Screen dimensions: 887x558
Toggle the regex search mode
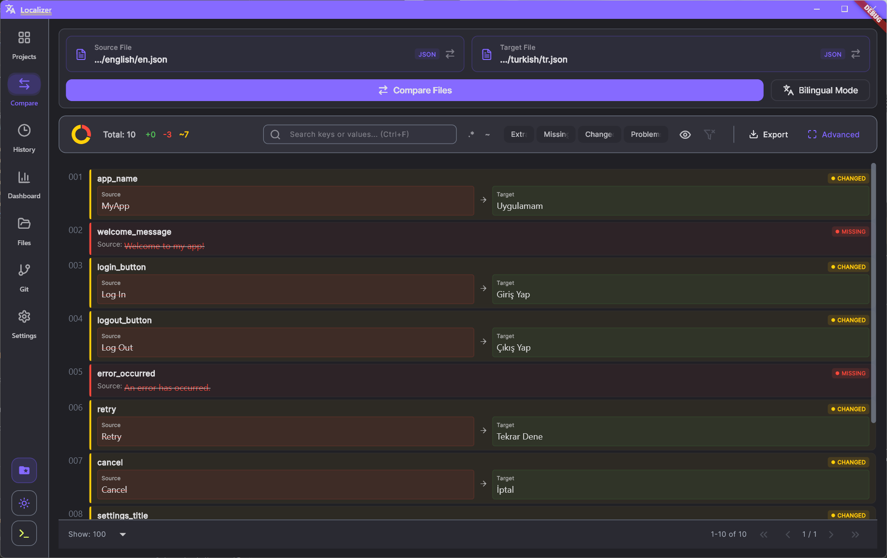point(471,134)
